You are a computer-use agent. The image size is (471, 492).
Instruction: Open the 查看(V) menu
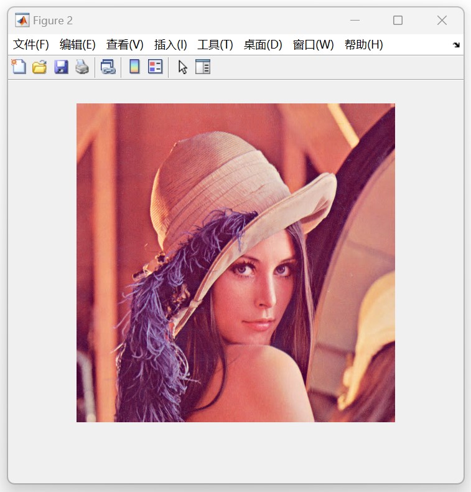point(124,45)
